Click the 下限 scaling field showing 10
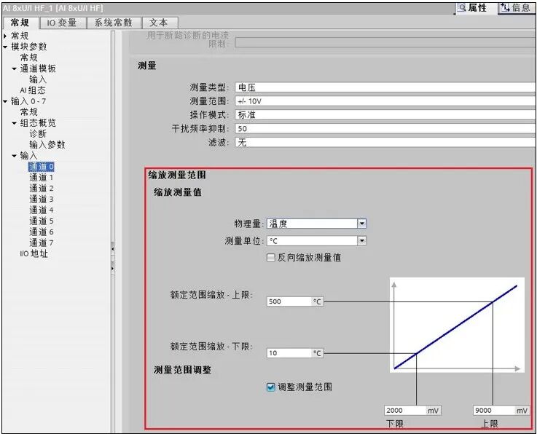 tap(295, 353)
